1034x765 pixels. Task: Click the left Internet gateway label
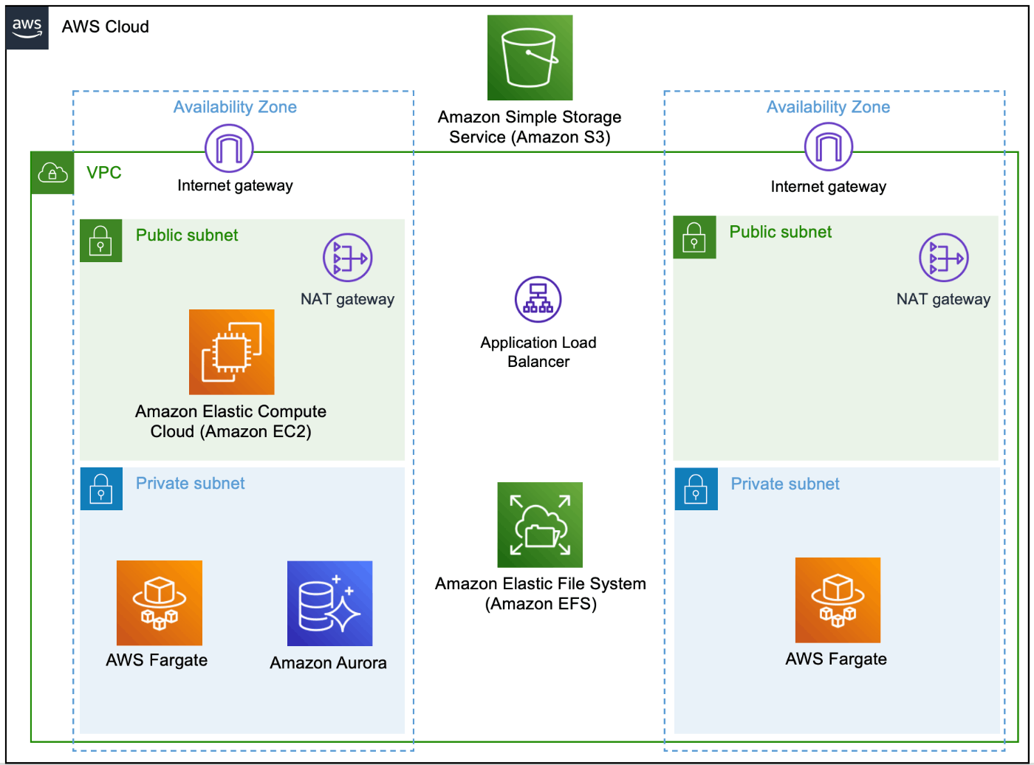coord(235,185)
